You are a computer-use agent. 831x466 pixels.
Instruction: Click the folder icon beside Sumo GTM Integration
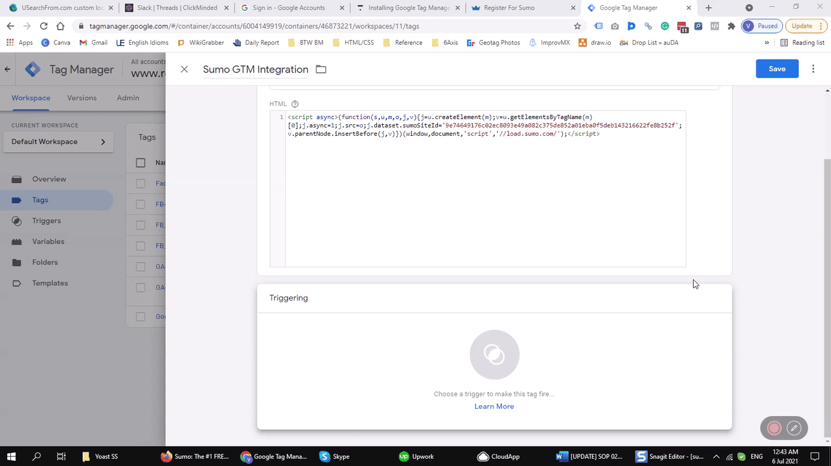[x=321, y=69]
